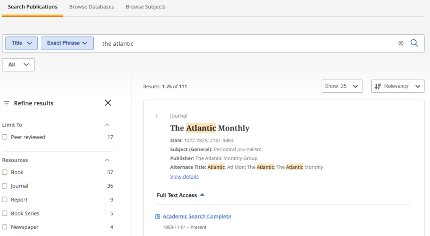This screenshot has height=236, width=430.
Task: Click the Book count 57
Action: pyautogui.click(x=110, y=173)
